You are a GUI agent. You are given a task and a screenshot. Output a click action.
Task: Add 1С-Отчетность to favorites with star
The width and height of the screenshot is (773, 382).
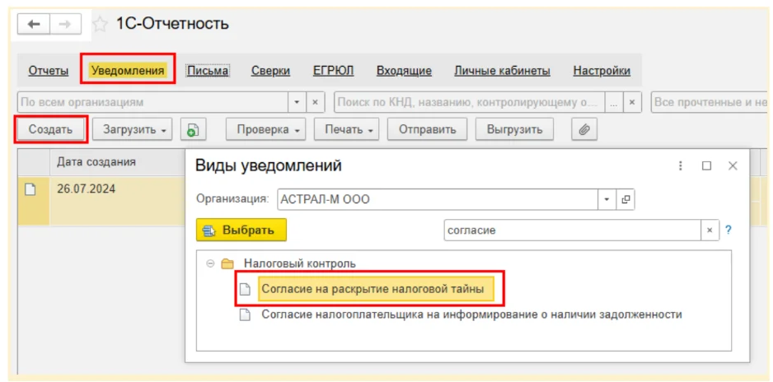point(100,25)
